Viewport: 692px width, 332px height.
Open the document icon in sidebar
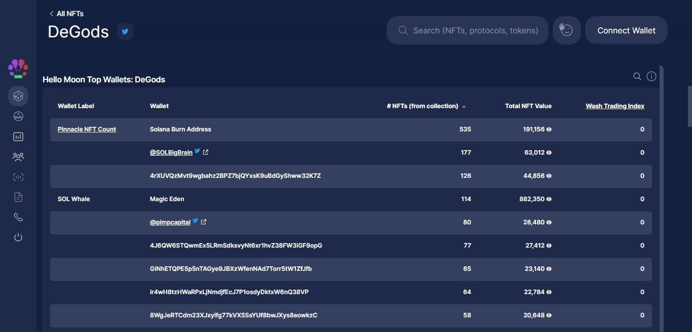(x=18, y=197)
